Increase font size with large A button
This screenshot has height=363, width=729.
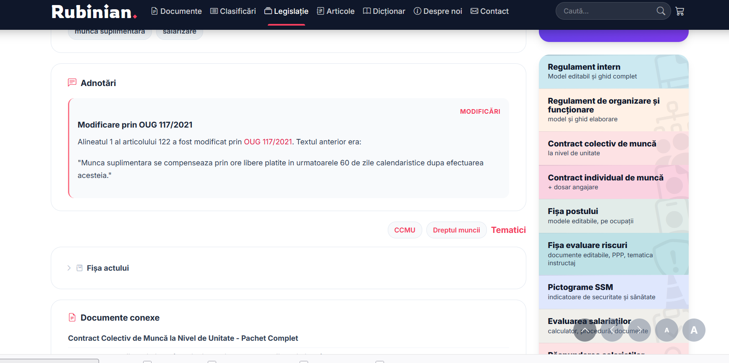pyautogui.click(x=694, y=330)
